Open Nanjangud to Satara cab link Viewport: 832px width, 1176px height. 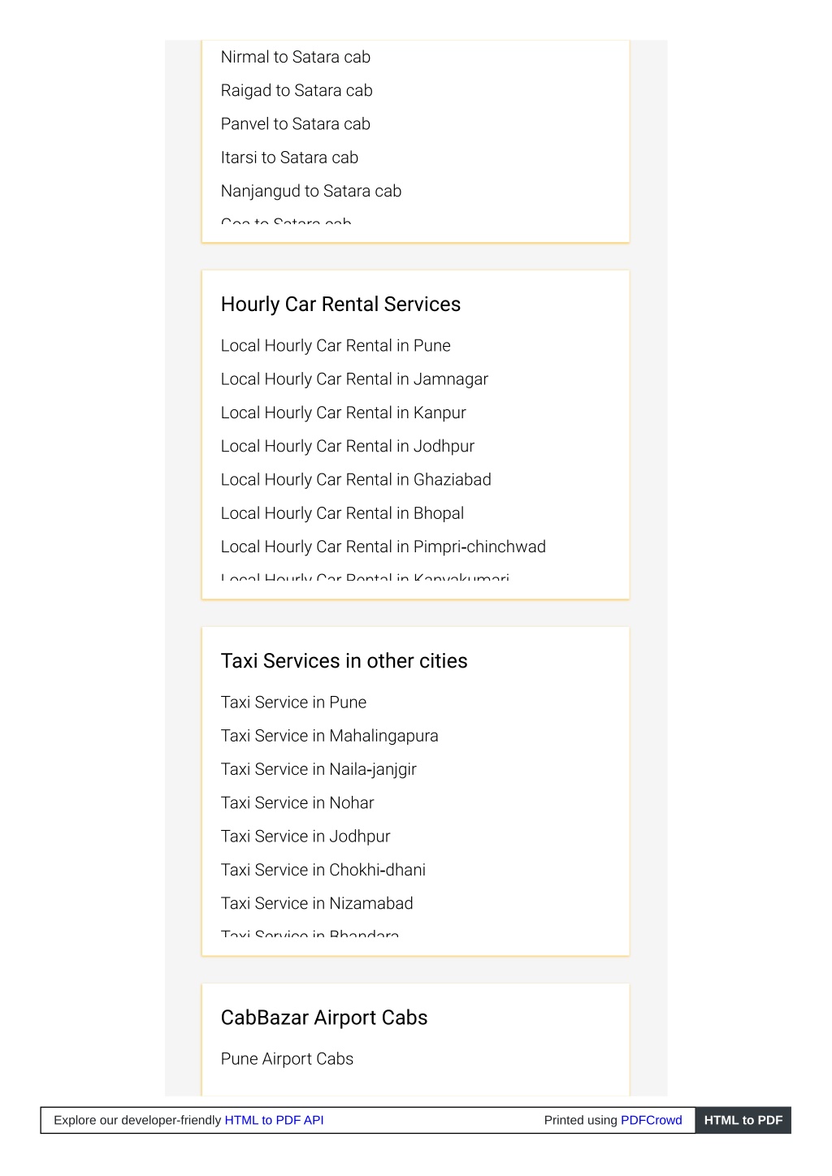(x=311, y=191)
